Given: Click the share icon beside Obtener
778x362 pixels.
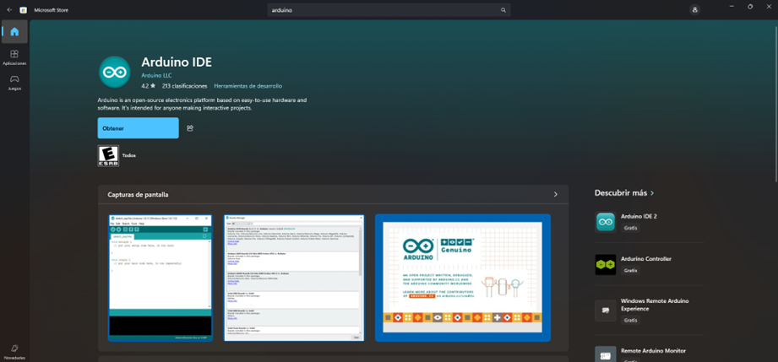Looking at the screenshot, I should pyautogui.click(x=190, y=128).
